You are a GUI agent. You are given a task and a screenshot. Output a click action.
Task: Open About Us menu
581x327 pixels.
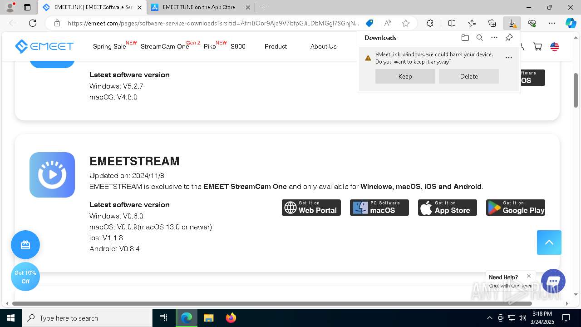click(323, 46)
